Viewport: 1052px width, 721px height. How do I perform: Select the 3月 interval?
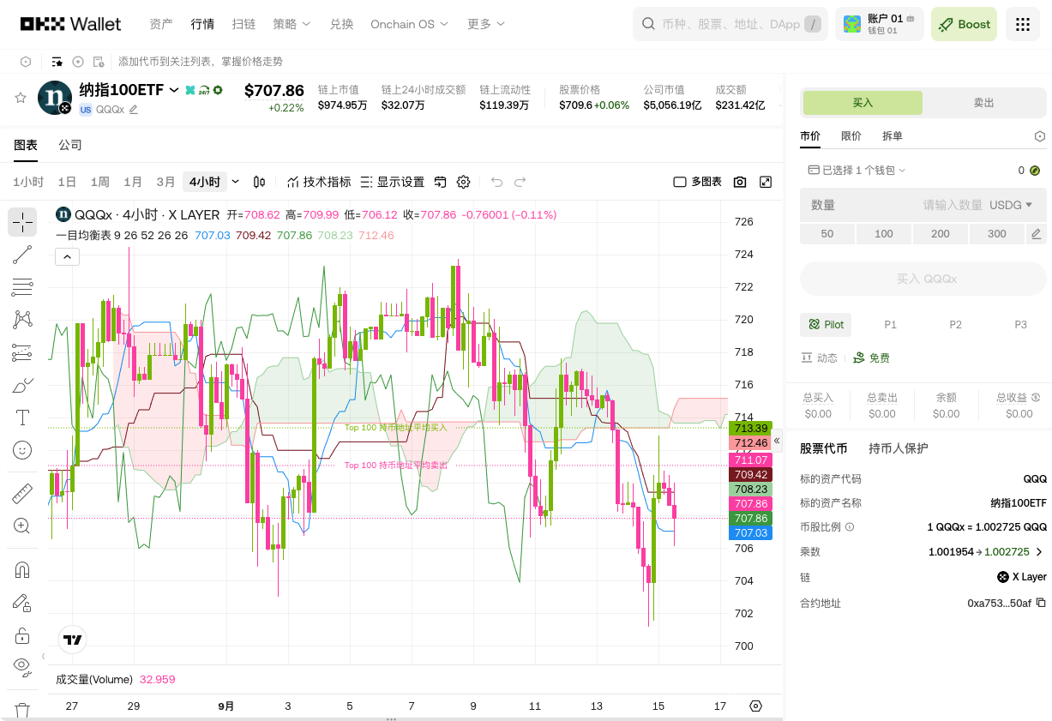click(165, 182)
